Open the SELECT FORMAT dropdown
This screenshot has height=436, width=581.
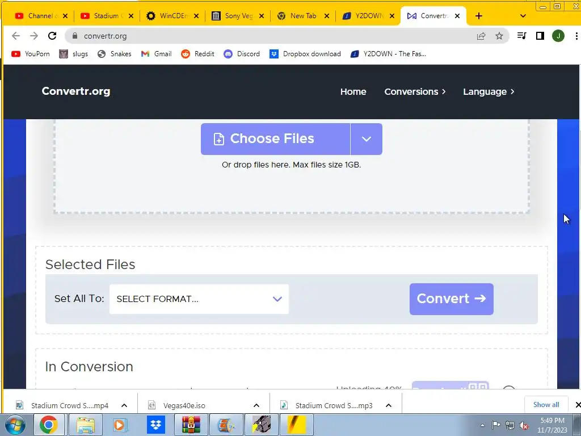tap(199, 299)
